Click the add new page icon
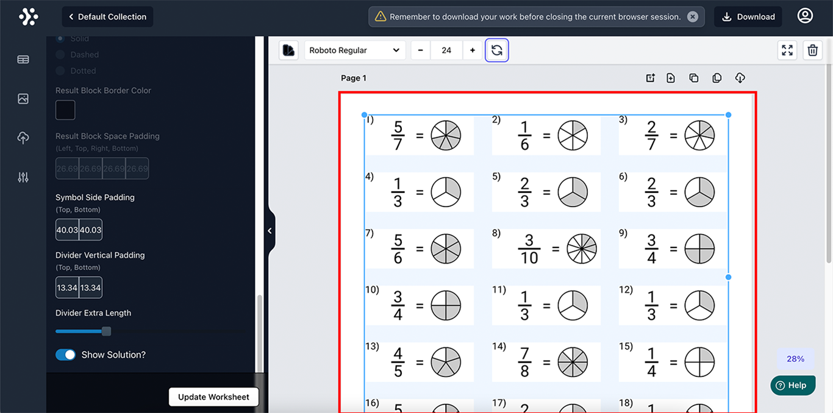The image size is (833, 413). coord(671,78)
